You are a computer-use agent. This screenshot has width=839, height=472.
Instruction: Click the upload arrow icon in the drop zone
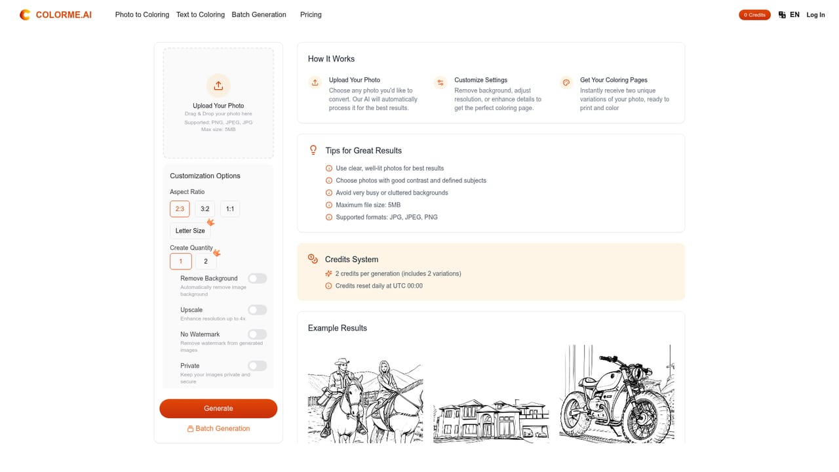[x=218, y=85]
